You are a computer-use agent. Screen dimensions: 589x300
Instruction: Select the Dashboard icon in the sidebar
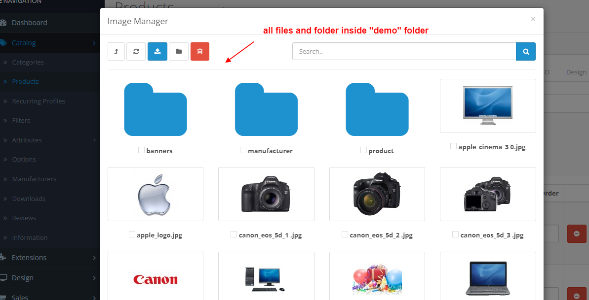point(6,23)
